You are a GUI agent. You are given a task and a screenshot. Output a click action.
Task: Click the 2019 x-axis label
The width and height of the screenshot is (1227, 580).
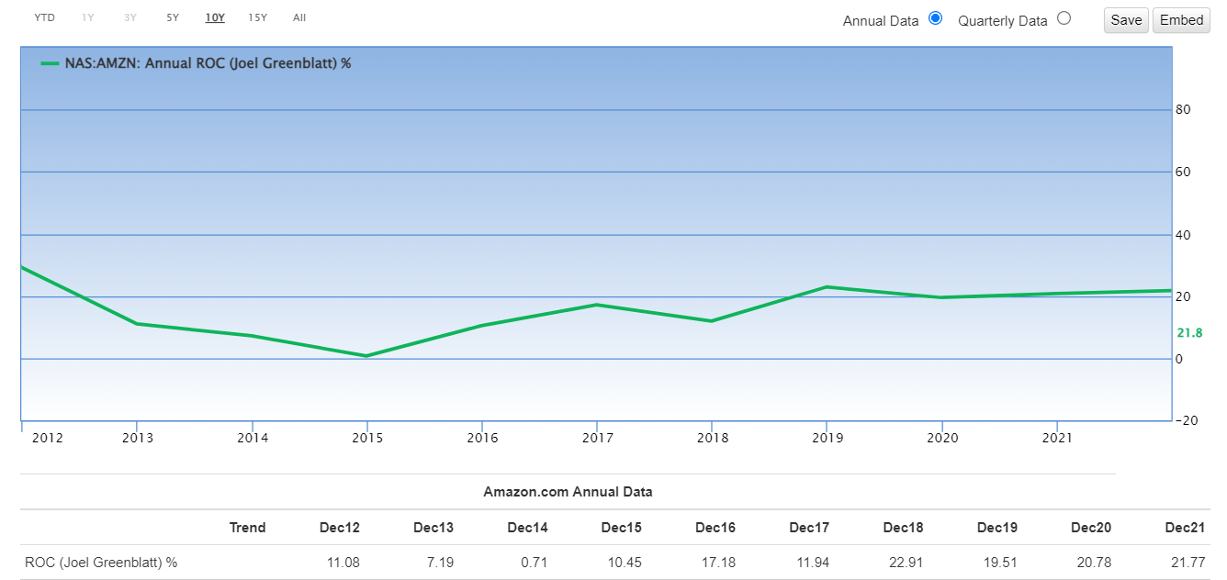(x=827, y=438)
